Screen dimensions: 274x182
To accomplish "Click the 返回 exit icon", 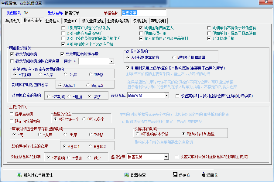I will coord(203,175).
